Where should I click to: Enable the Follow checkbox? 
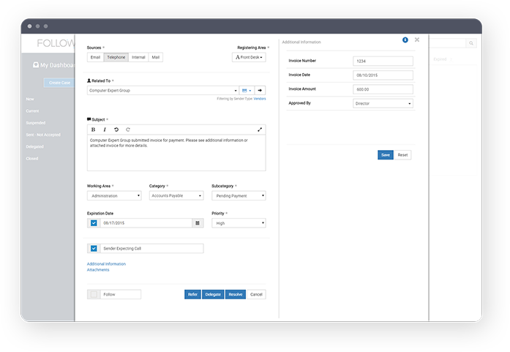point(94,294)
